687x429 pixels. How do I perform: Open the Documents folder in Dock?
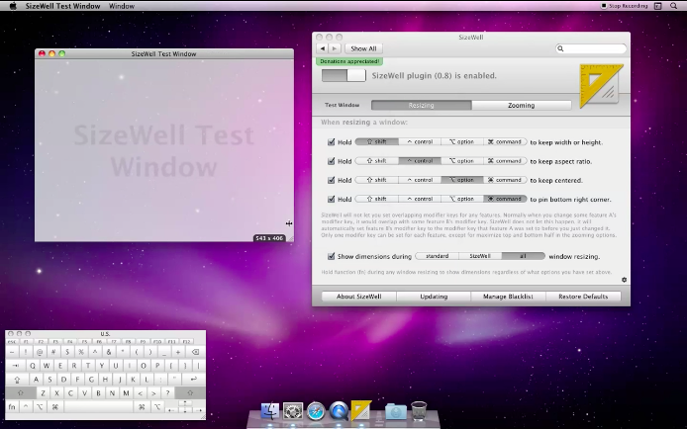[x=396, y=411]
